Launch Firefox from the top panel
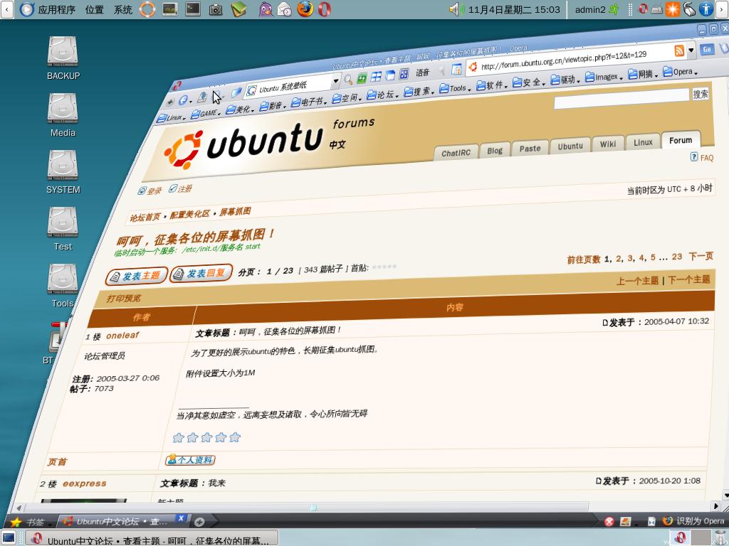Viewport: 729px width, 546px height. [x=305, y=9]
